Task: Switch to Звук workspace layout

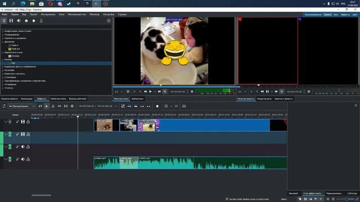Action: tap(336, 15)
